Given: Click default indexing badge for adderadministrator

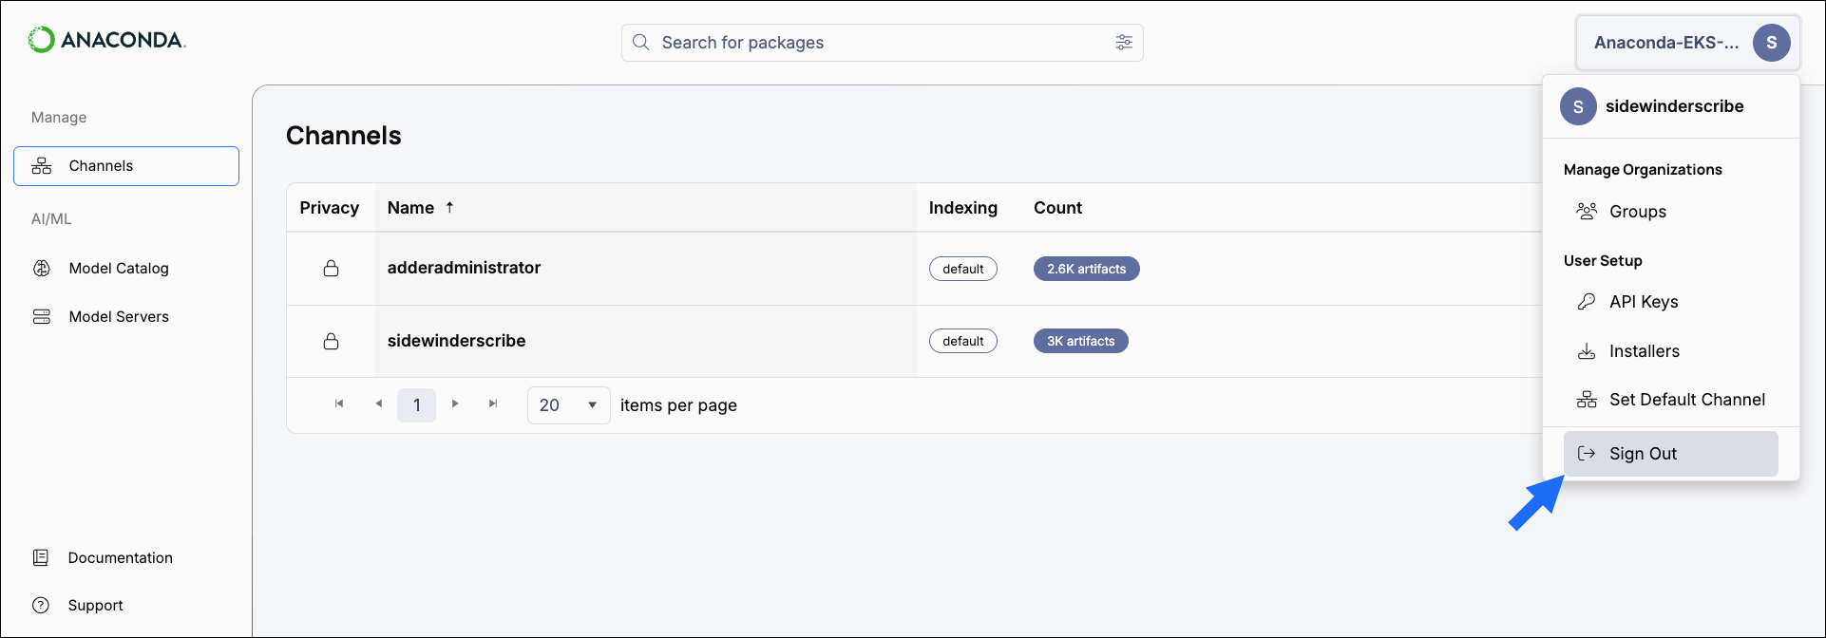Looking at the screenshot, I should [x=963, y=269].
